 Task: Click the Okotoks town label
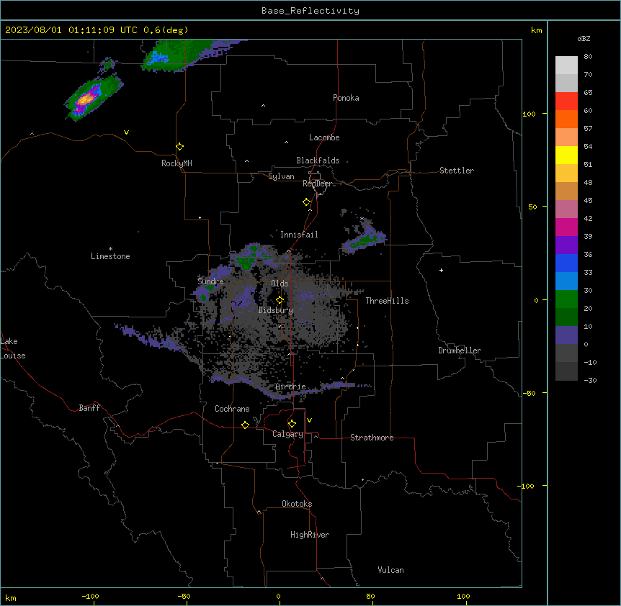click(297, 504)
